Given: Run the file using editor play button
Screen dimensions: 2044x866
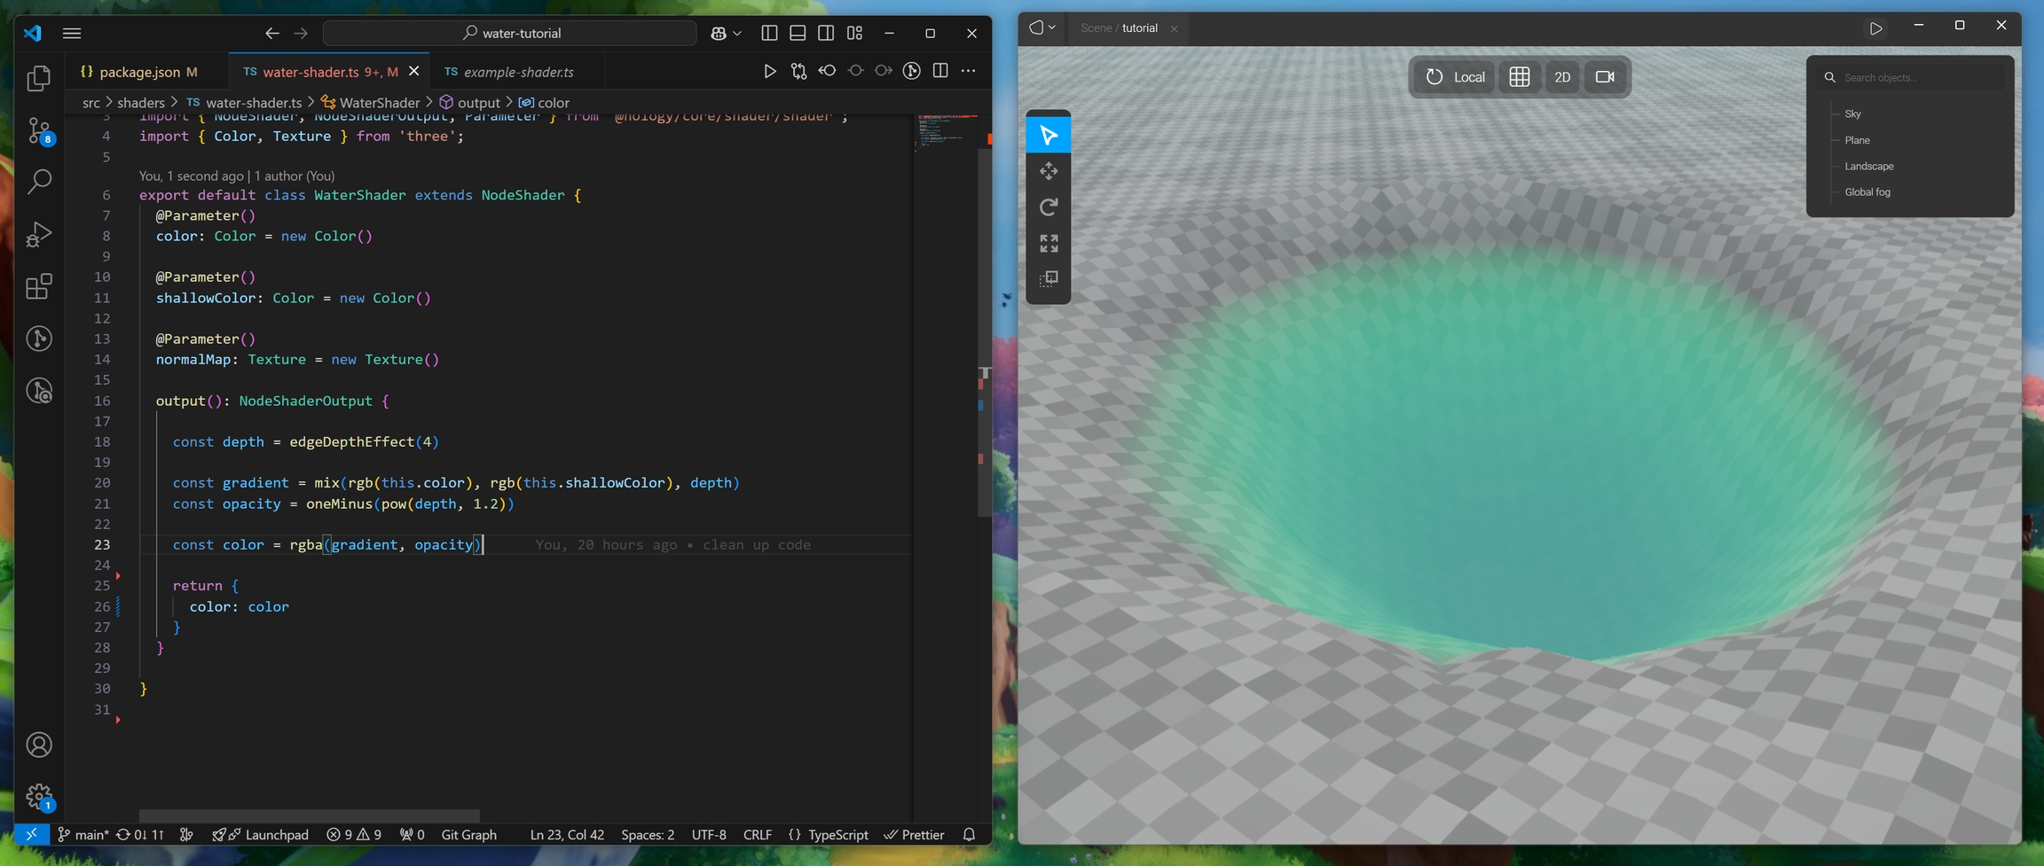Looking at the screenshot, I should click(x=769, y=72).
